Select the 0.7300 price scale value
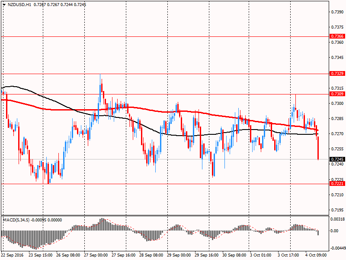The height and width of the screenshot is (260, 346). 337,104
